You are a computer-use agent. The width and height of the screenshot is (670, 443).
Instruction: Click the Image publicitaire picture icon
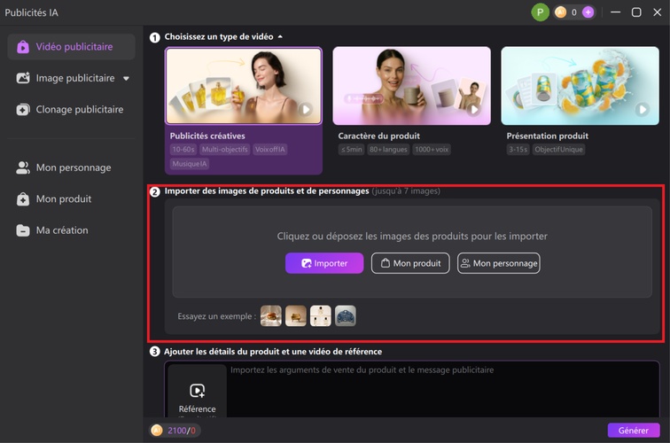pyautogui.click(x=23, y=78)
